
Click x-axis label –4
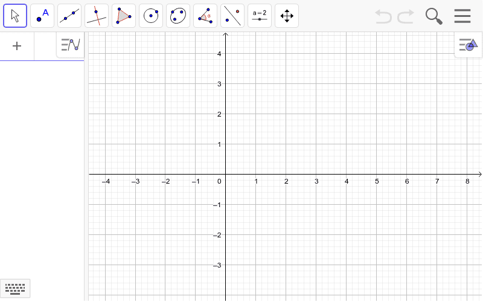pyautogui.click(x=106, y=182)
